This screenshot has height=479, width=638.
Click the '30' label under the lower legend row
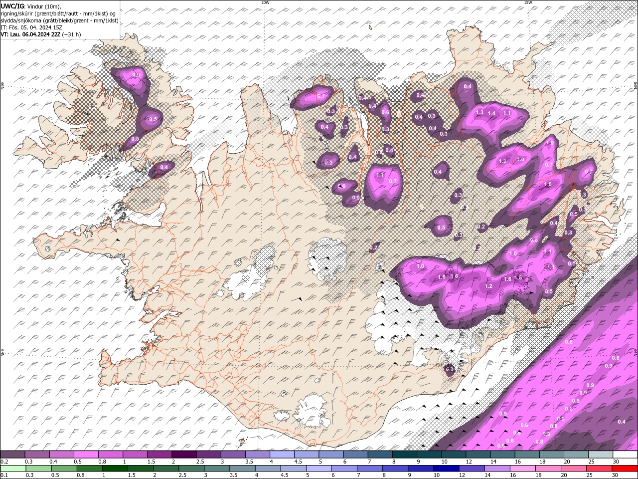[x=615, y=476]
